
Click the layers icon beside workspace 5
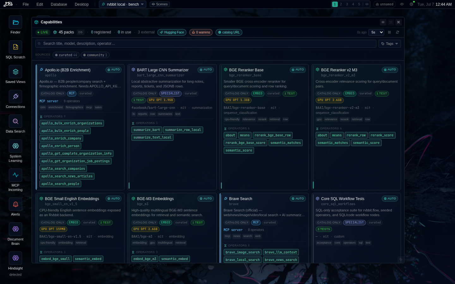[367, 4]
